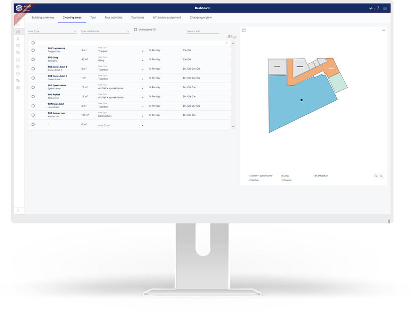Click the fullscreen icon on the map panel
The width and height of the screenshot is (412, 314).
tap(244, 31)
